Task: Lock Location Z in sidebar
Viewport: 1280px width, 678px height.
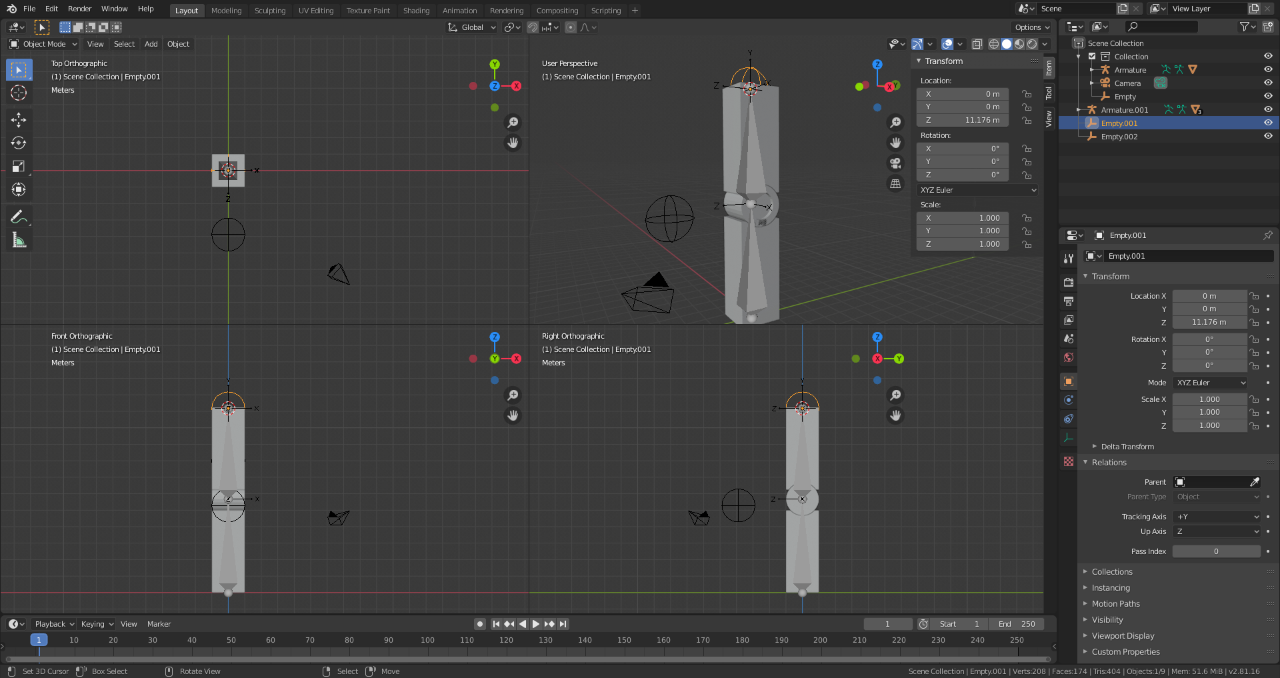Action: click(x=1027, y=120)
